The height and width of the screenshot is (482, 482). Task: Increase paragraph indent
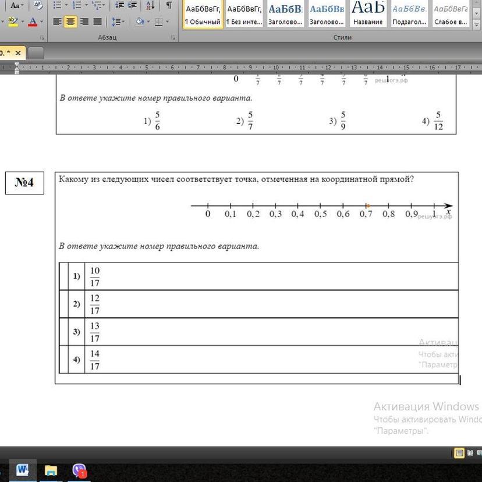[133, 5]
